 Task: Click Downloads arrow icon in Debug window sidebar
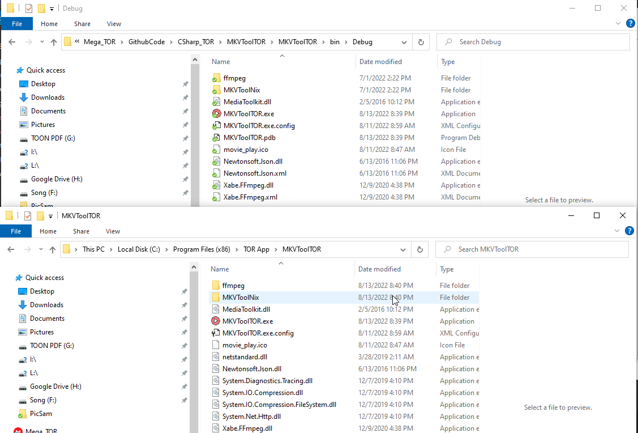point(24,97)
